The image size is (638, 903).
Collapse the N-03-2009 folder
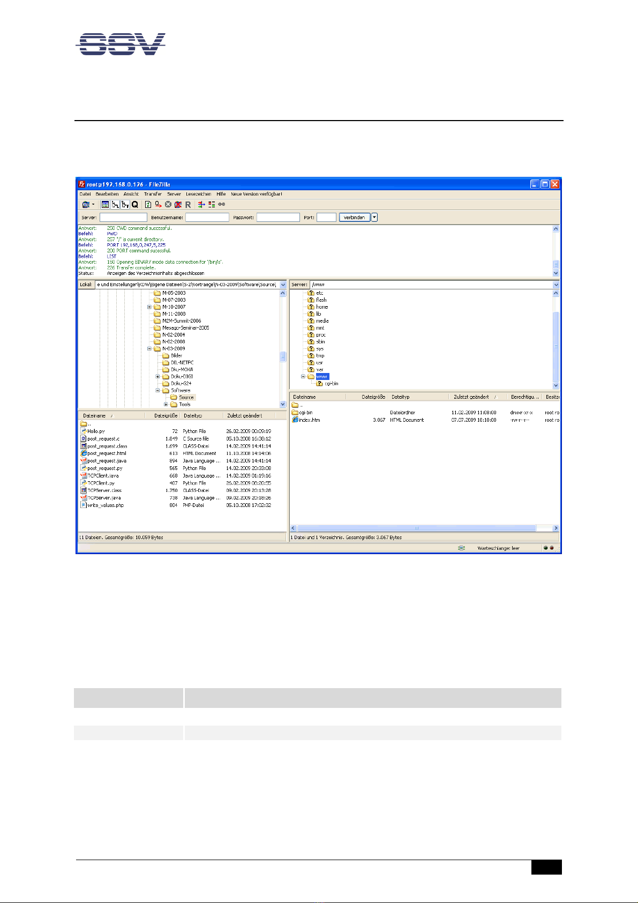pyautogui.click(x=149, y=348)
